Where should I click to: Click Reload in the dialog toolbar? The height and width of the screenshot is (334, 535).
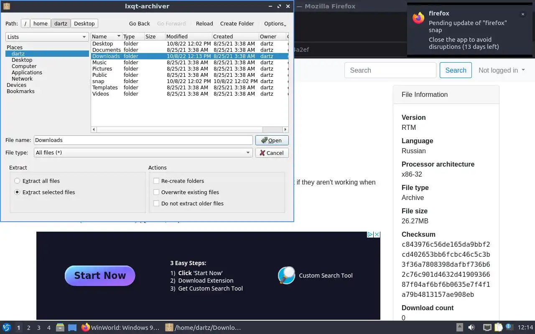tap(204, 24)
